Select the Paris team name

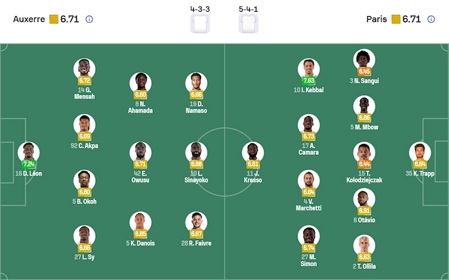376,20
